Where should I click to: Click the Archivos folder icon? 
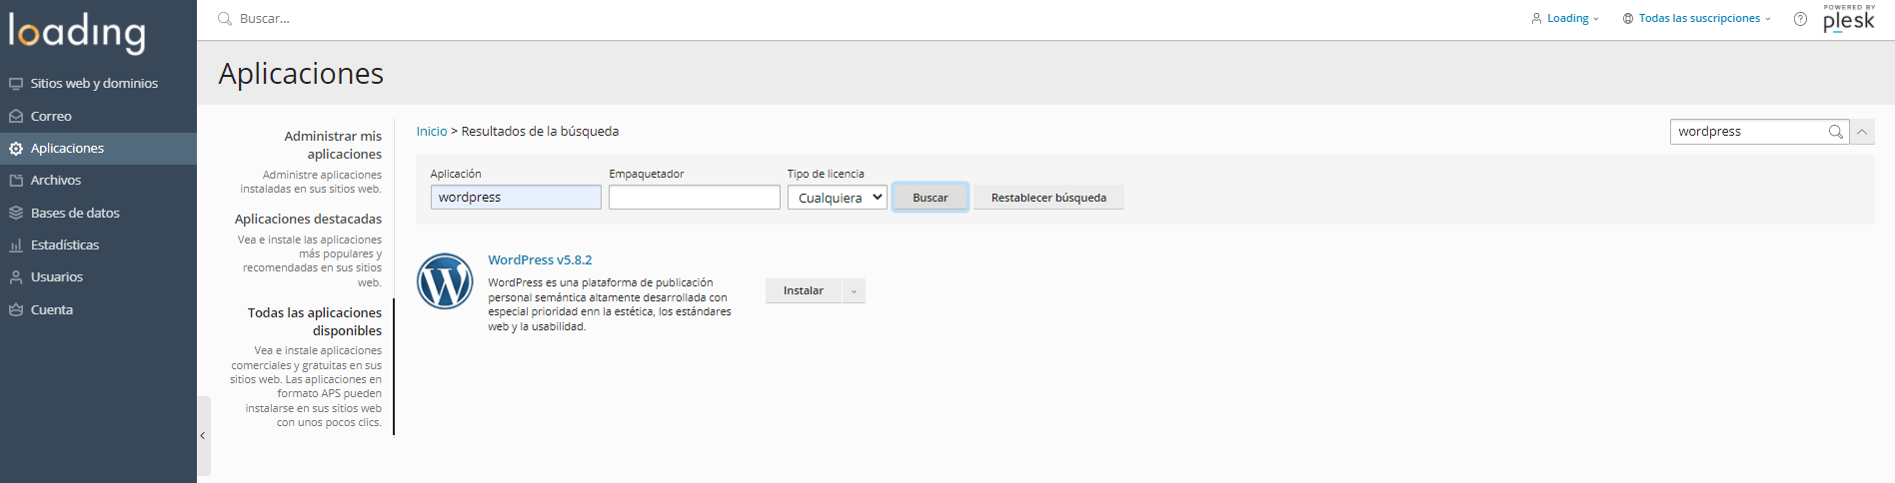16,181
